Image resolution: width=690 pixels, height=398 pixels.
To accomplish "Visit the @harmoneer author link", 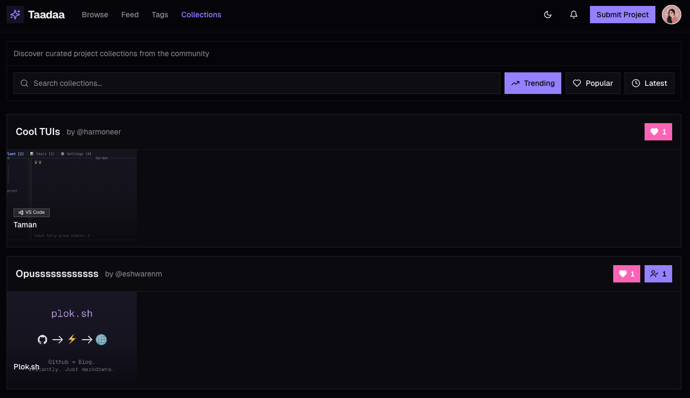I will point(94,132).
